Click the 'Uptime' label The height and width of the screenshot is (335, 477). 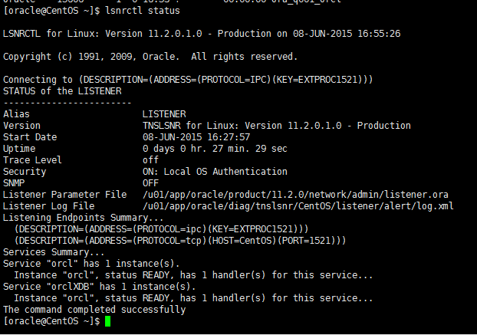tap(19, 149)
